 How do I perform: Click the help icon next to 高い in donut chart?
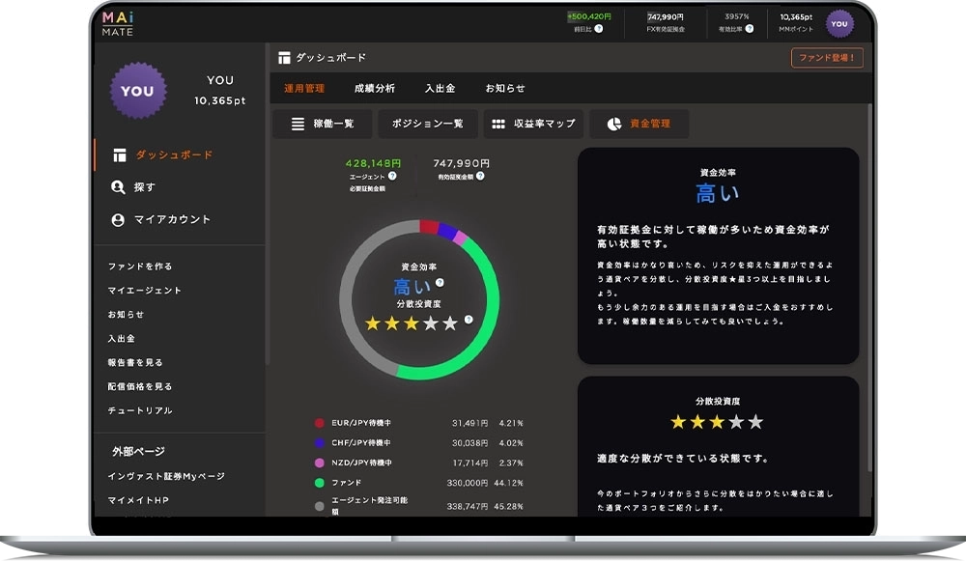tap(440, 283)
